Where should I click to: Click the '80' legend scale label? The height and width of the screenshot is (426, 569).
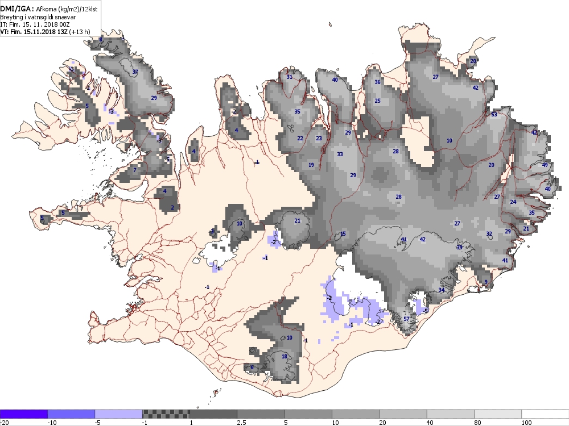(477, 423)
